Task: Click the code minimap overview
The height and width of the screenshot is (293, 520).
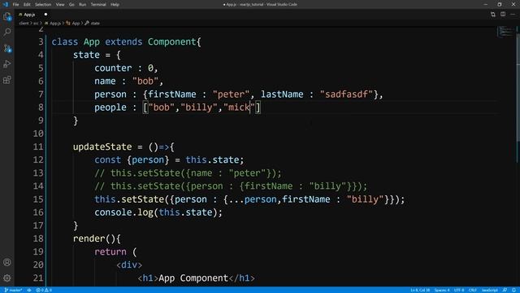Action: (x=506, y=32)
